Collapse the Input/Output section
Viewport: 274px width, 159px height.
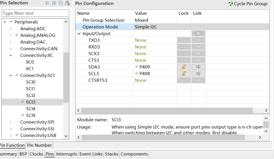[79, 34]
